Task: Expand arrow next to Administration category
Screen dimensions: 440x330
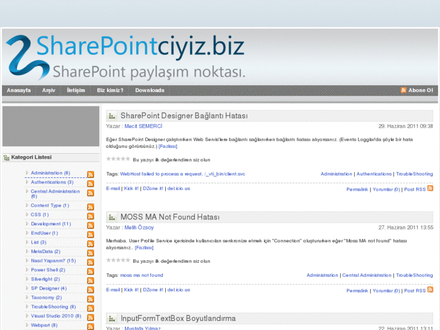Action: click(27, 173)
